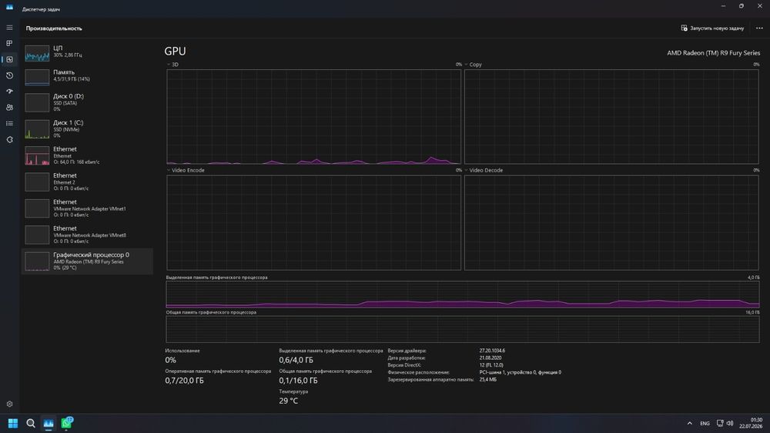770x433 pixels.
Task: Open the Users page icon
Action: (9, 108)
